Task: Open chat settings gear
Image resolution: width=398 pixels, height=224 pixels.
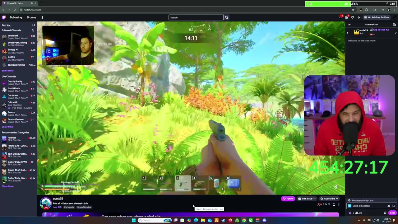Action: tap(385, 213)
